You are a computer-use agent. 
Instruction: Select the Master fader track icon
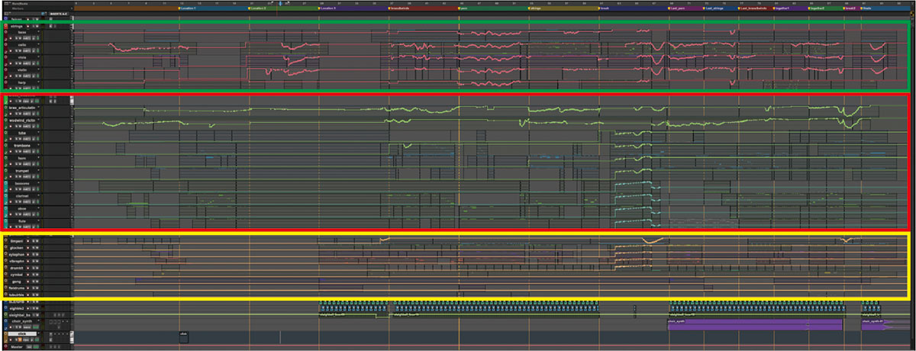pos(6,346)
